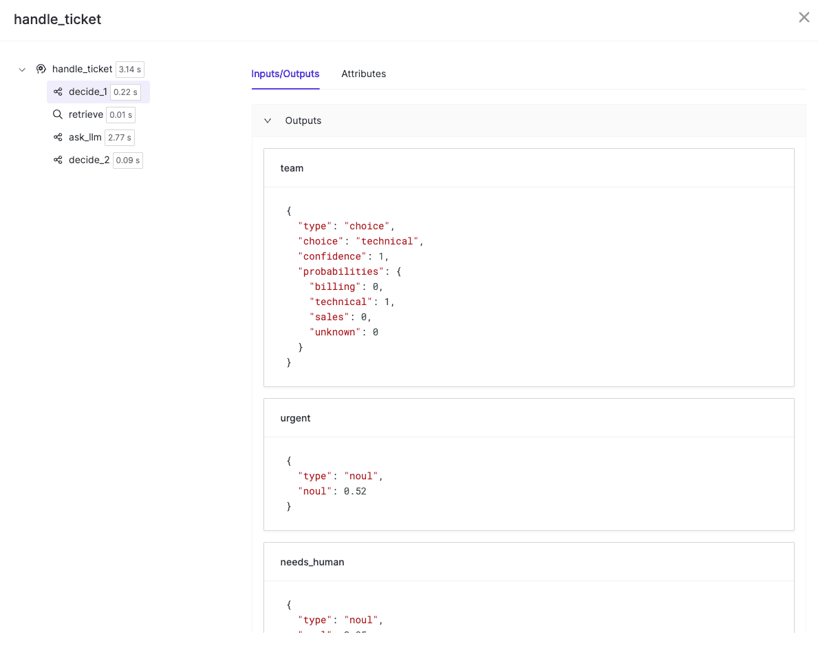Select the handle_ticket root span

[82, 69]
